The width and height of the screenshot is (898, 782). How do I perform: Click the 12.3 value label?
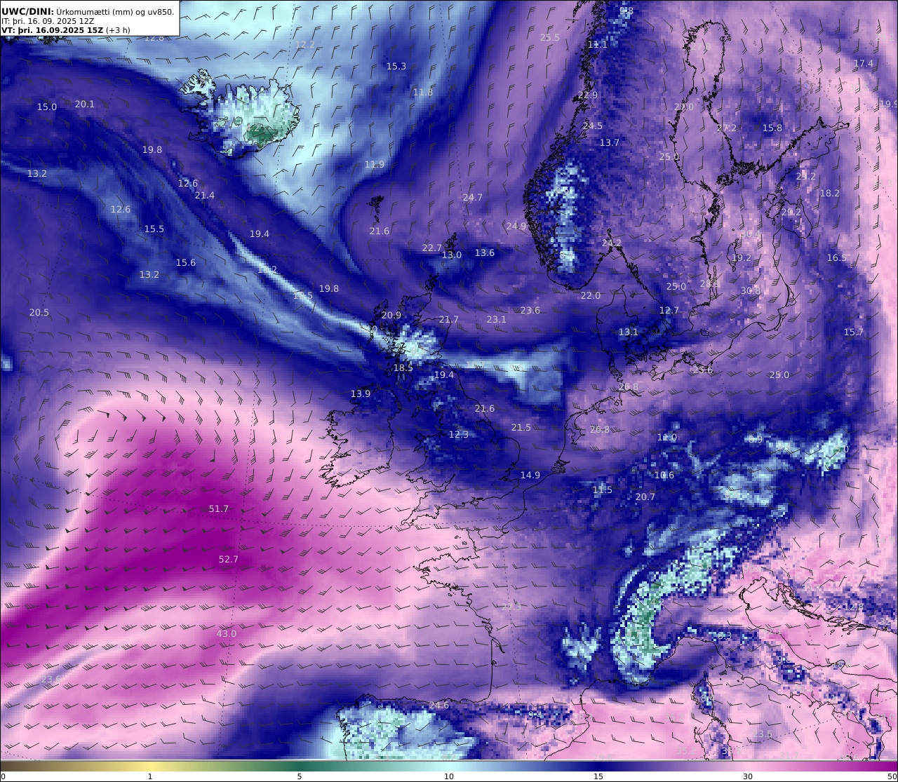459,434
